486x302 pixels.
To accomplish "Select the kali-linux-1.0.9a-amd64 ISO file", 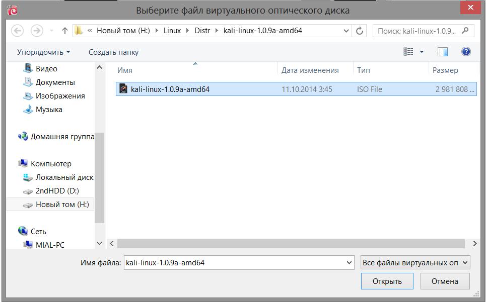I will tap(170, 89).
